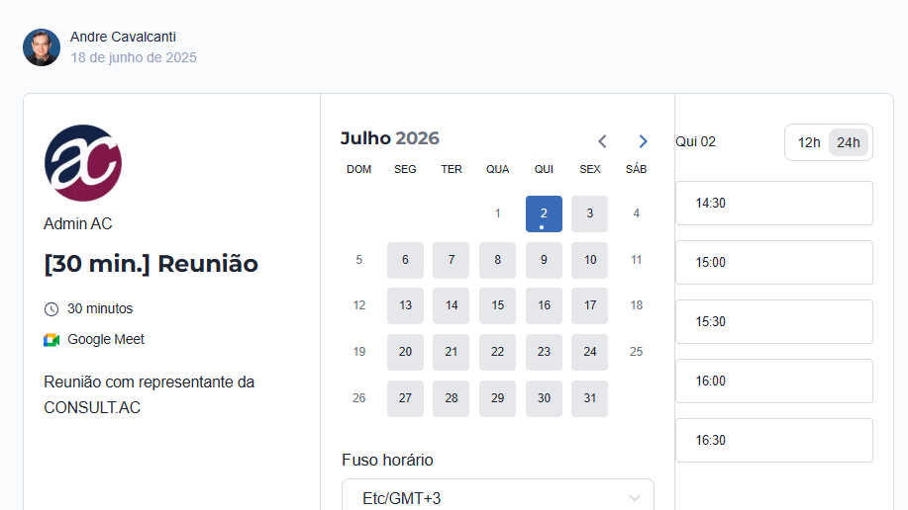Viewport: 908px width, 510px height.
Task: Click the Google Meet icon
Action: pos(51,340)
